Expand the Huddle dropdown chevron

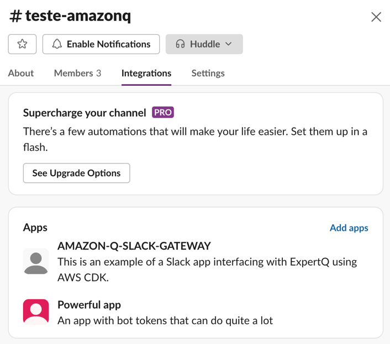click(x=229, y=44)
